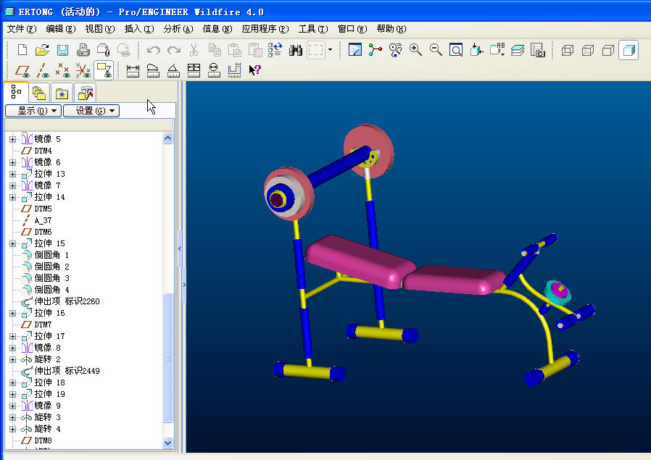This screenshot has height=460, width=651.
Task: Switch to the Favorites tab
Action: click(62, 93)
